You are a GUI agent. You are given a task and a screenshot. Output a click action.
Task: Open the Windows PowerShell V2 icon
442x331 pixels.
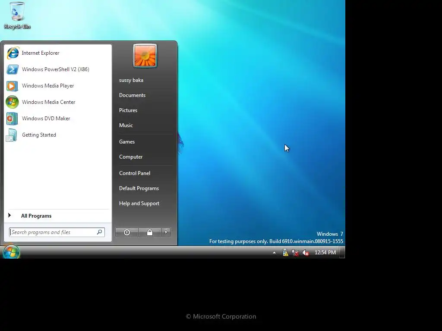pos(13,69)
